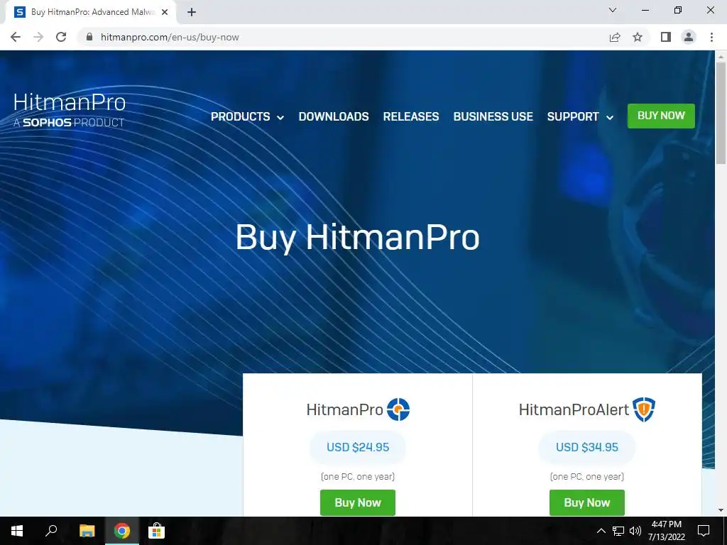Click scrollbar down arrow
Viewport: 727px width, 545px height.
[721, 511]
